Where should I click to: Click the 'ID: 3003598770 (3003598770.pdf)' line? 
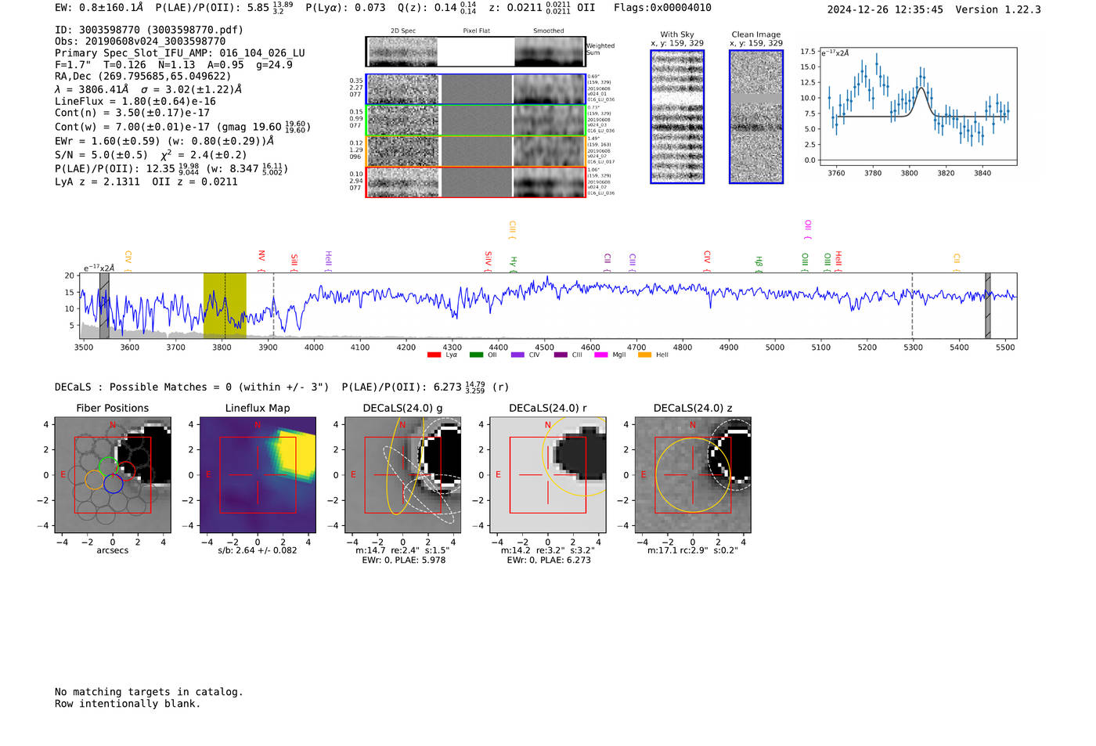149,30
